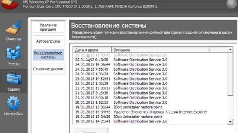Open Стирание дисков tab

(x=48, y=69)
